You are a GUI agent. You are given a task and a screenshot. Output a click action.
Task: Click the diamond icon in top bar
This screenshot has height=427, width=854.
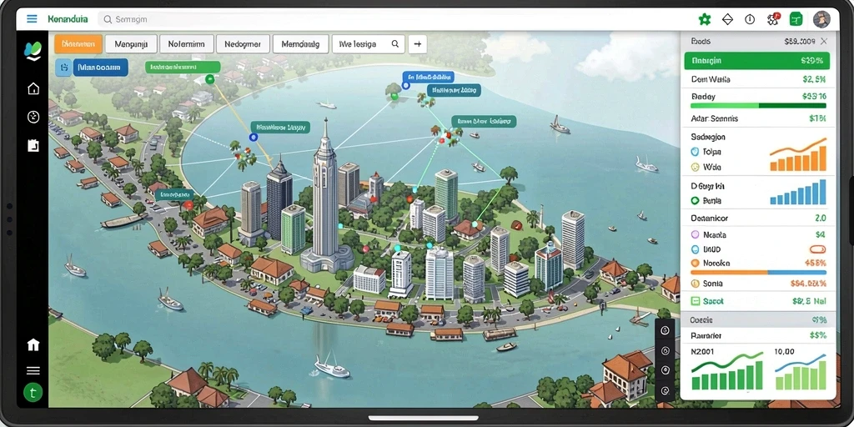727,20
